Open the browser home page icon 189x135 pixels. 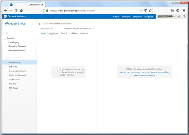(21, 11)
